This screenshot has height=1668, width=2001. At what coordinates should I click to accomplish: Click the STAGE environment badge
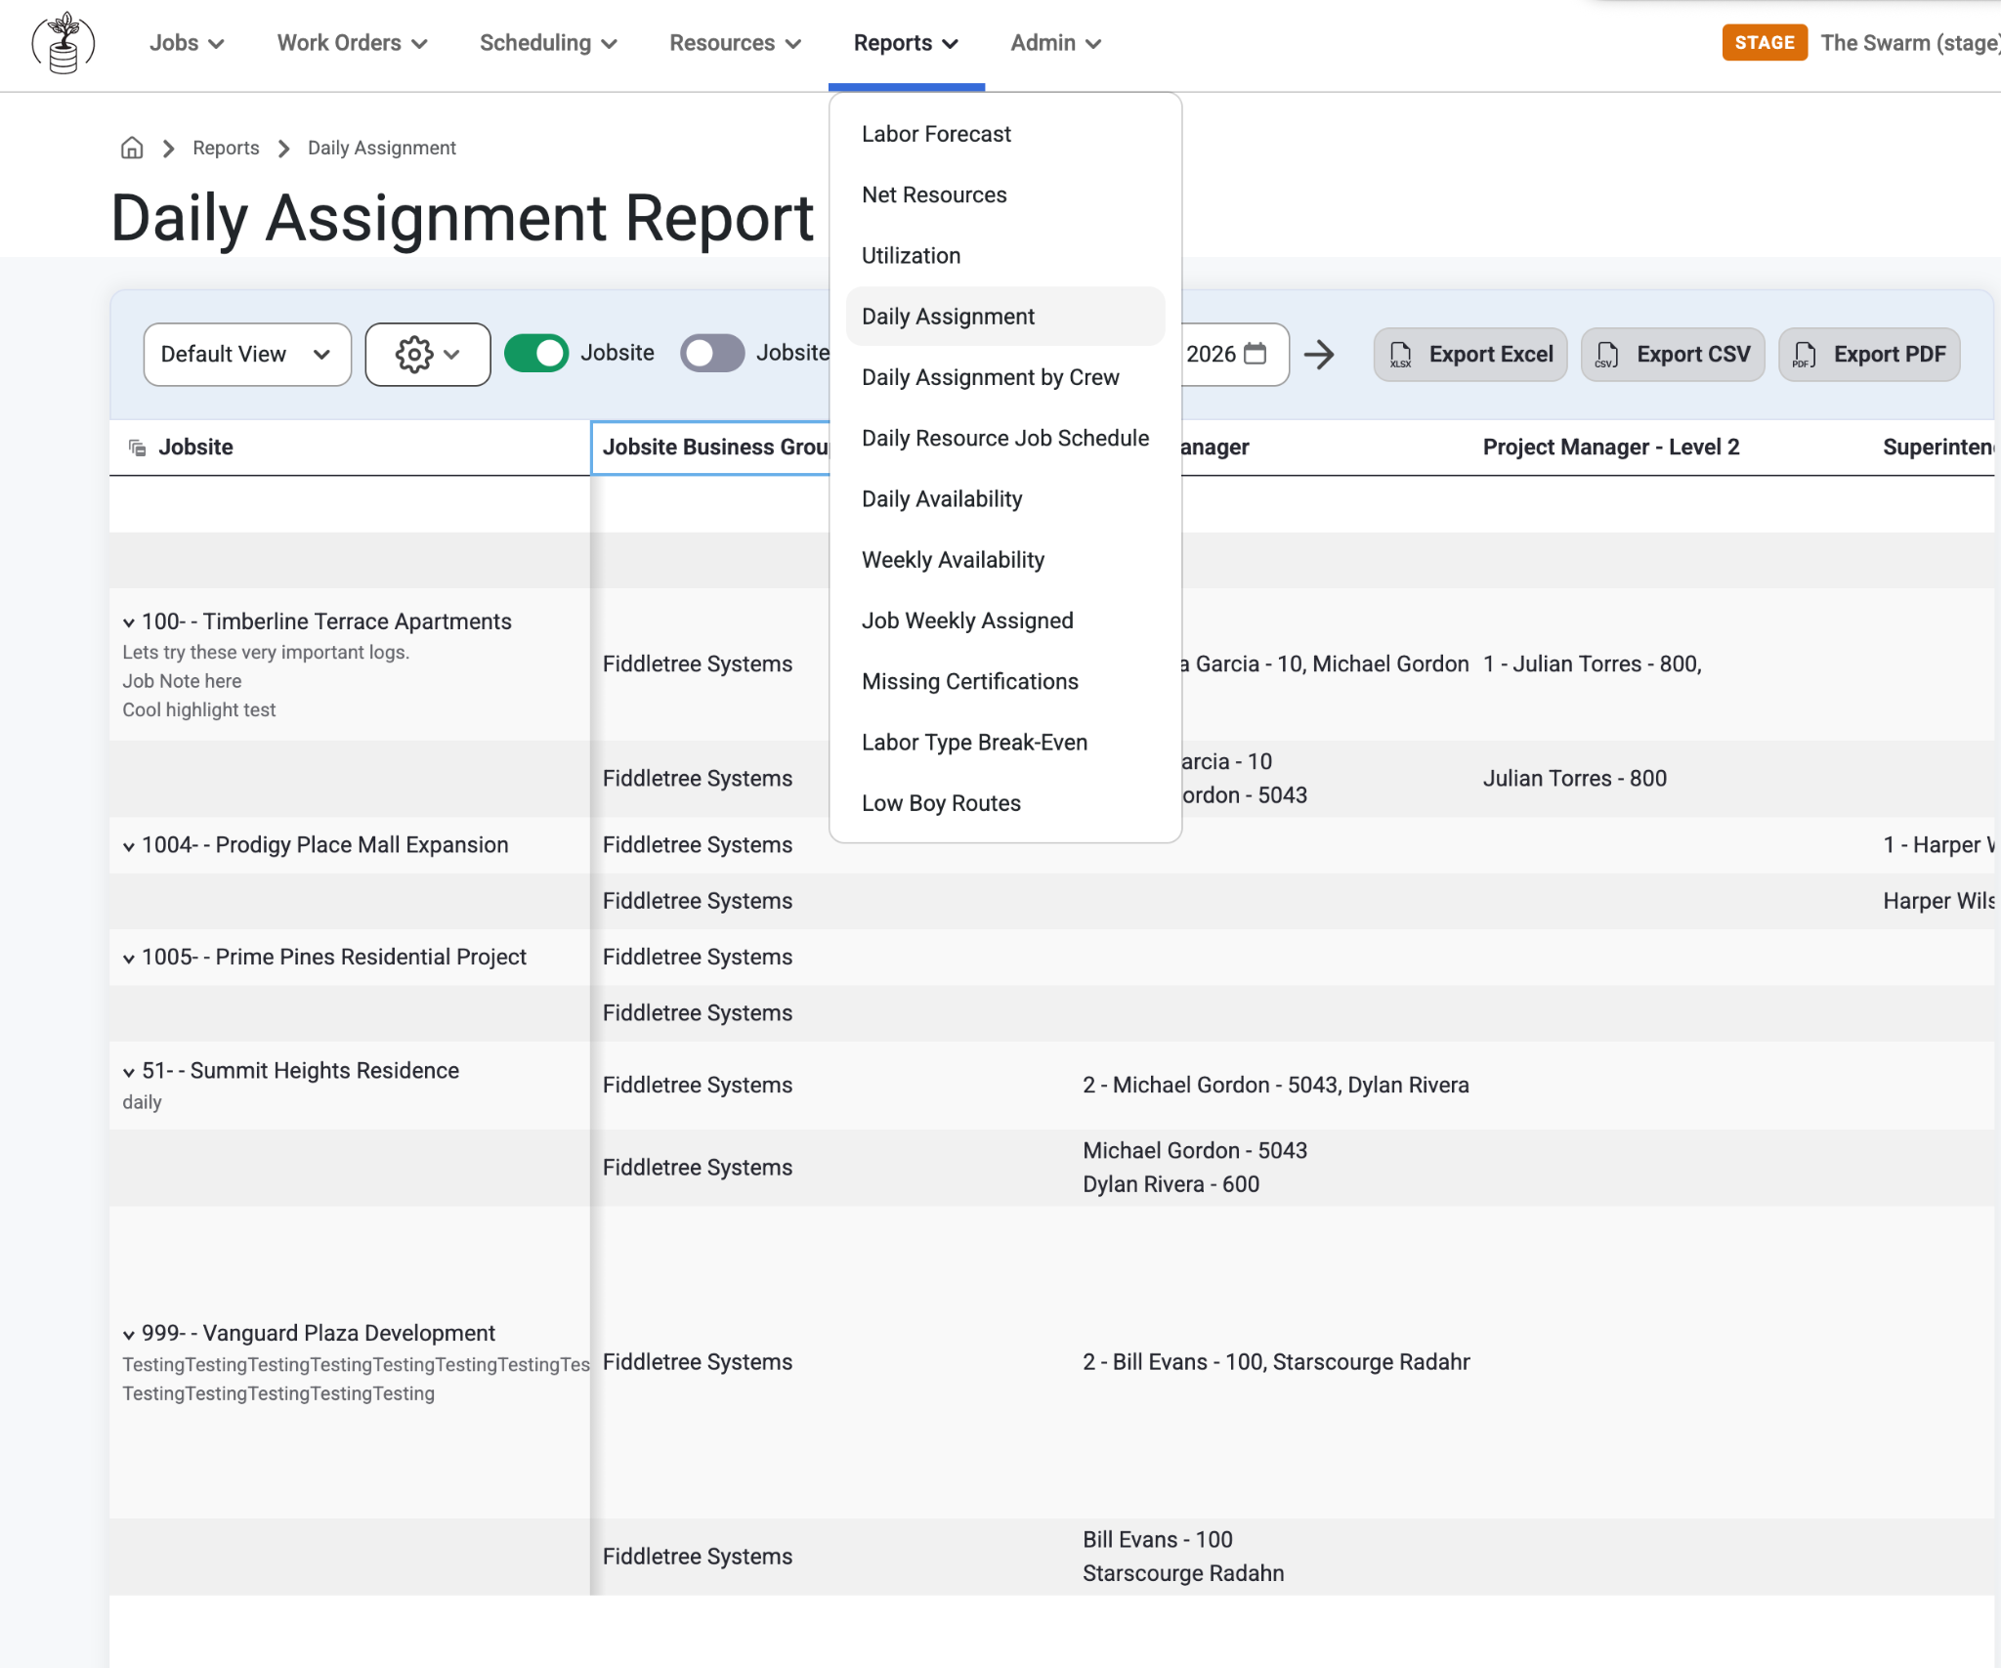click(x=1765, y=43)
